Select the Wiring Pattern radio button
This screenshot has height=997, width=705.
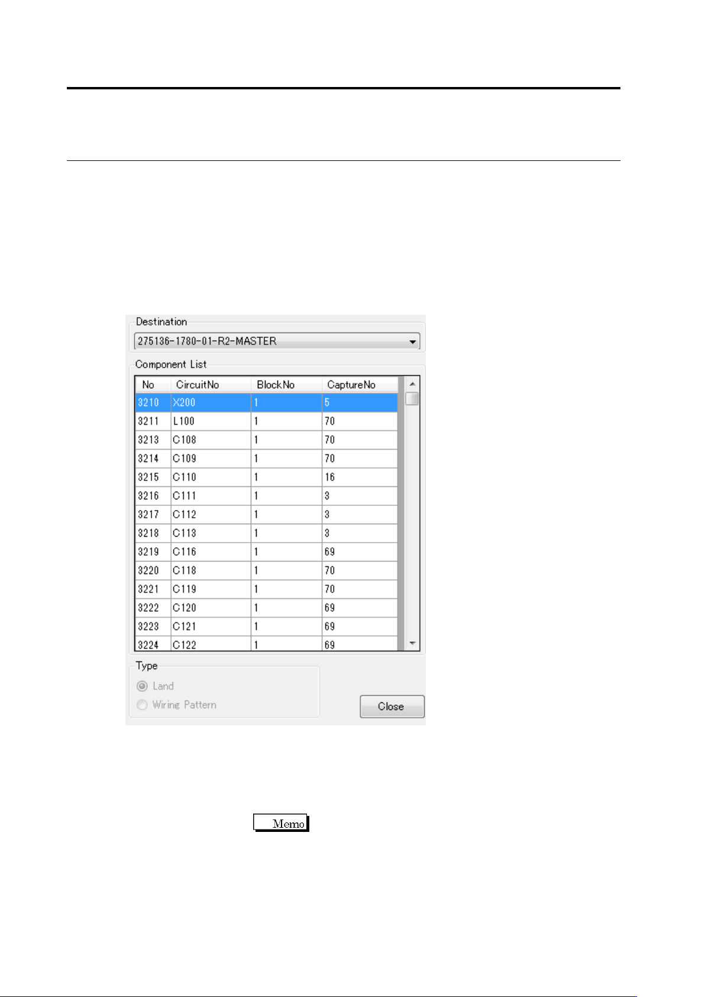coord(142,705)
